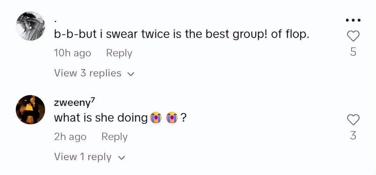Click the chevron beside View 3 replies

(x=131, y=74)
